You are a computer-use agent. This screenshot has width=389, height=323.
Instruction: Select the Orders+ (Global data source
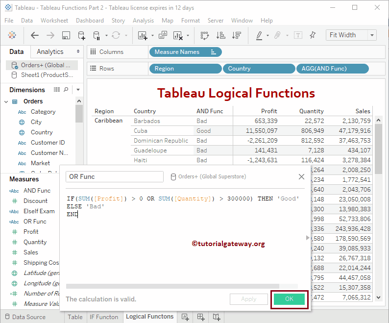42,65
